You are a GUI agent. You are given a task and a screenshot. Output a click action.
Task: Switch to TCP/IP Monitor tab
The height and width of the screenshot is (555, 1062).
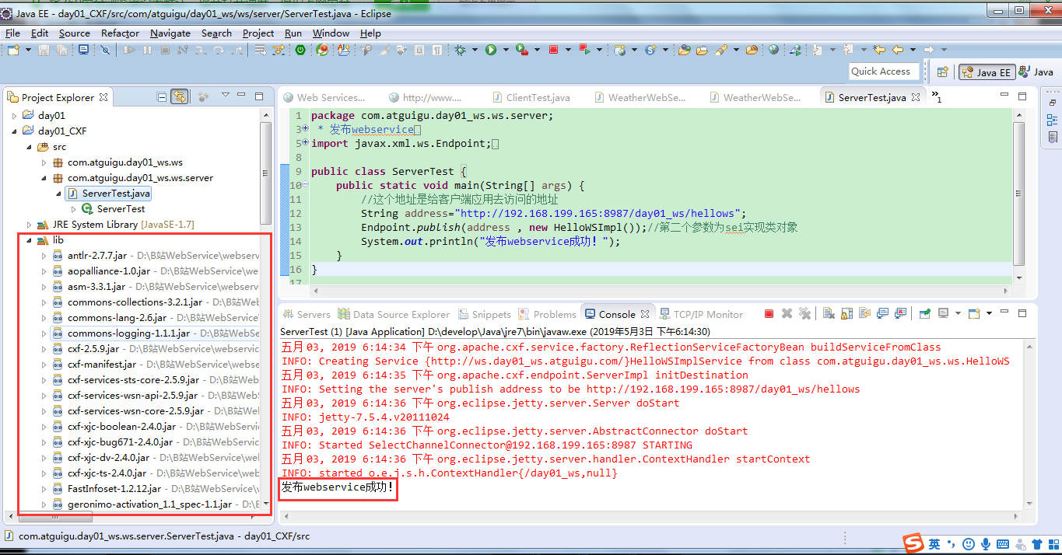(701, 314)
